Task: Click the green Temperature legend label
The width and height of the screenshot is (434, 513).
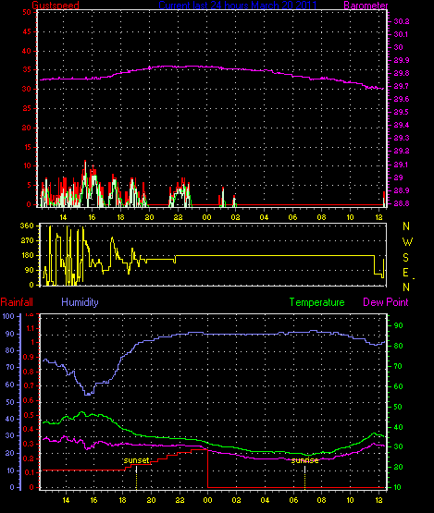Action: coord(316,302)
